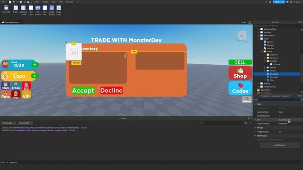303x170 pixels.
Task: Open the FILE menu
Action: point(4,2)
